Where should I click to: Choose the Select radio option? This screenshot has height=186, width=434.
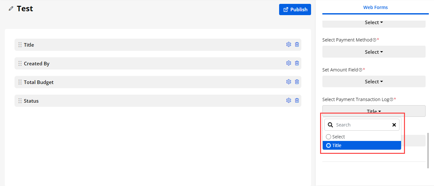point(328,137)
